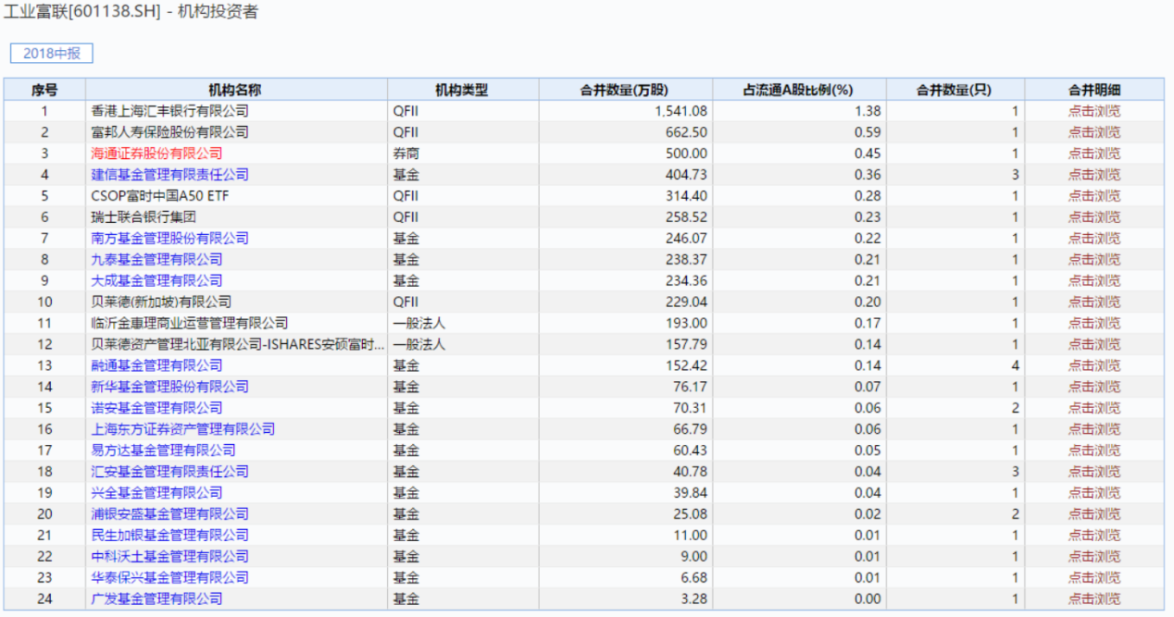The image size is (1174, 617).
Task: Open 中科沃土基金管理有限公司 link
Action: tap(170, 557)
